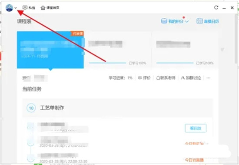Click the timeline node of the last lesson
This screenshot has width=239, height=165.
31,158
